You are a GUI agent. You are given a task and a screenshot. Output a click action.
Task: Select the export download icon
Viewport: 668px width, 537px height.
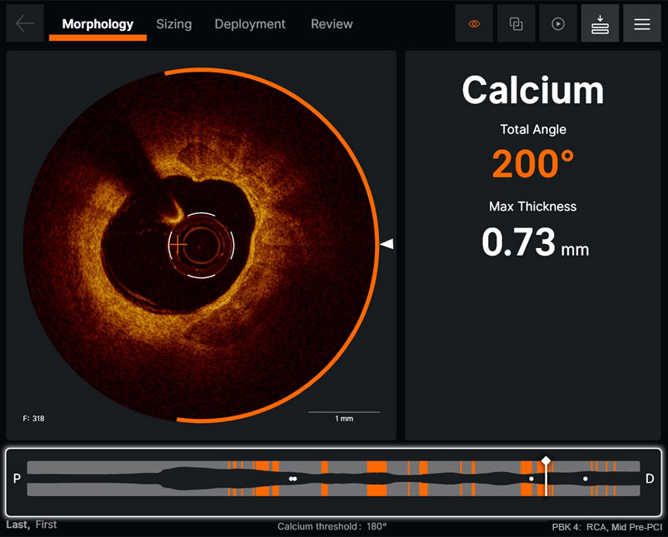tap(601, 23)
